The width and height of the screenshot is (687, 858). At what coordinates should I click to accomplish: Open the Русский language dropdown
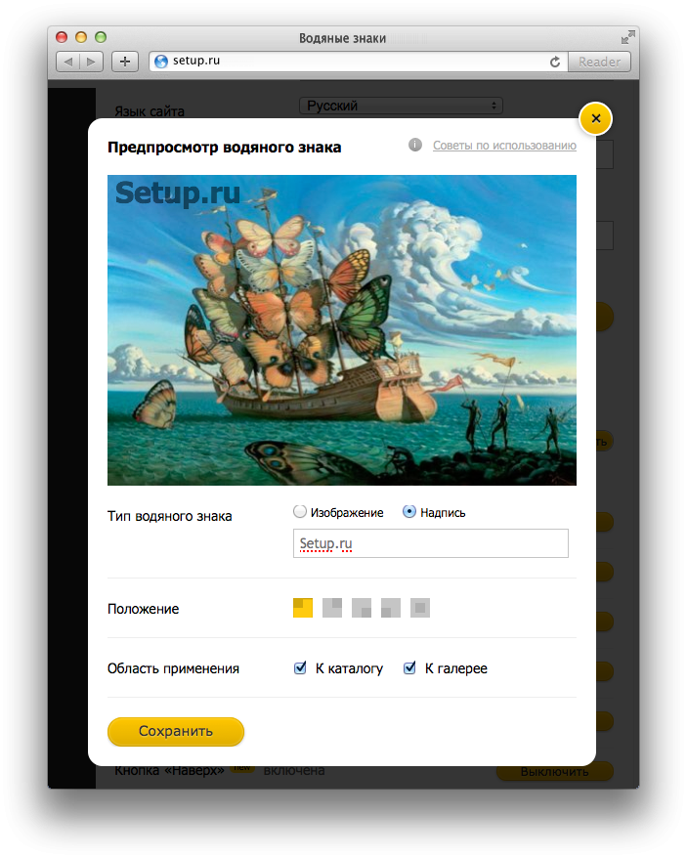401,106
